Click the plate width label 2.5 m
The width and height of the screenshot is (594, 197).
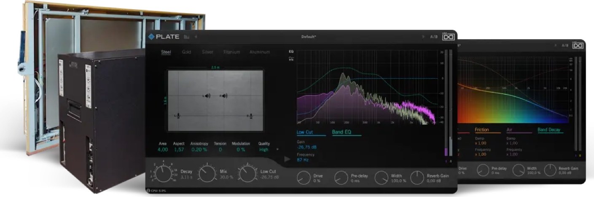(x=215, y=67)
